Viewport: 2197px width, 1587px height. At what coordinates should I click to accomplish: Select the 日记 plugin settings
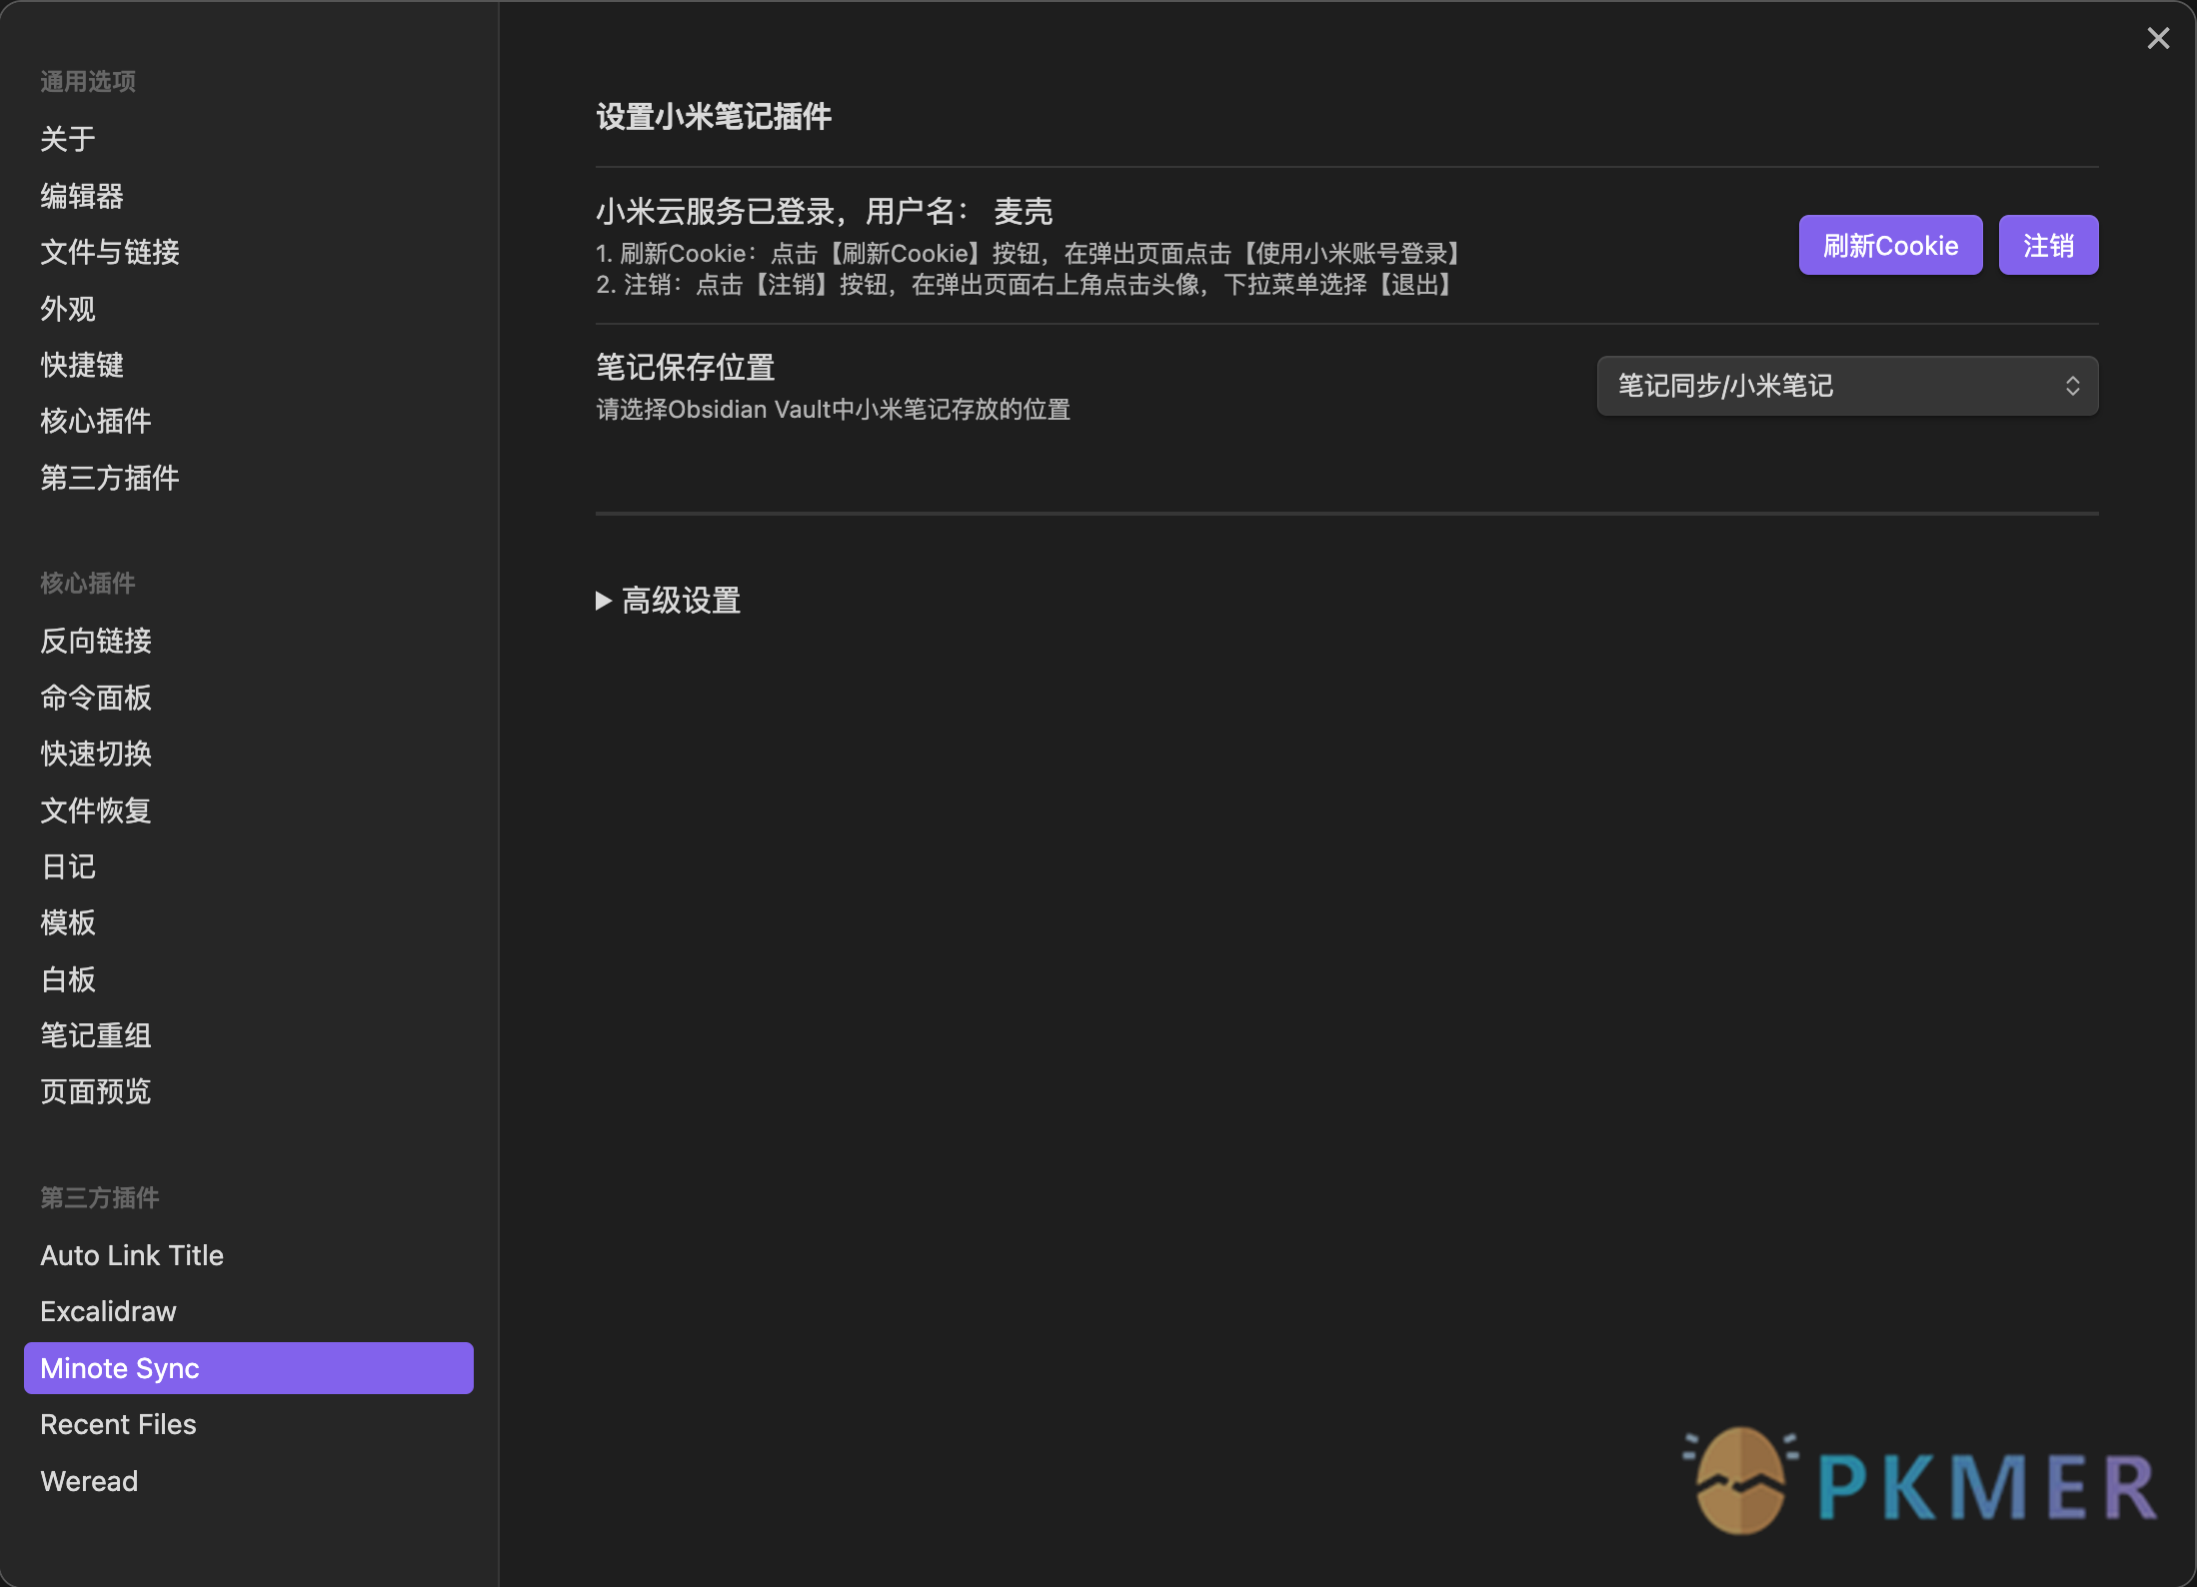point(248,866)
